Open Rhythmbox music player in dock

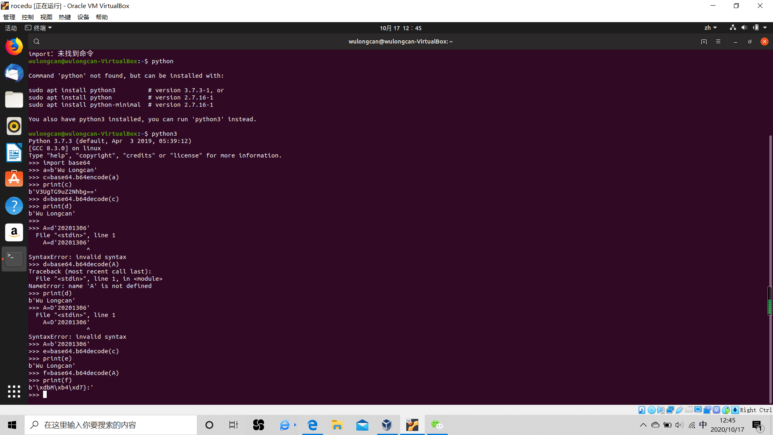(x=14, y=126)
